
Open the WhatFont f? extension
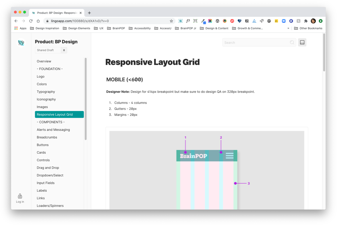click(188, 21)
